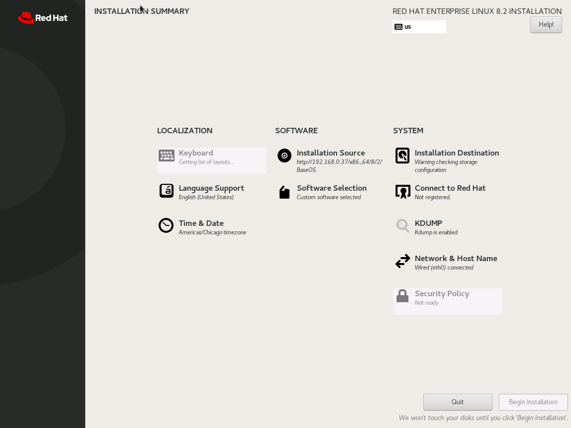Click the magnifier icon for KDUMP
The image size is (571, 428).
(403, 226)
